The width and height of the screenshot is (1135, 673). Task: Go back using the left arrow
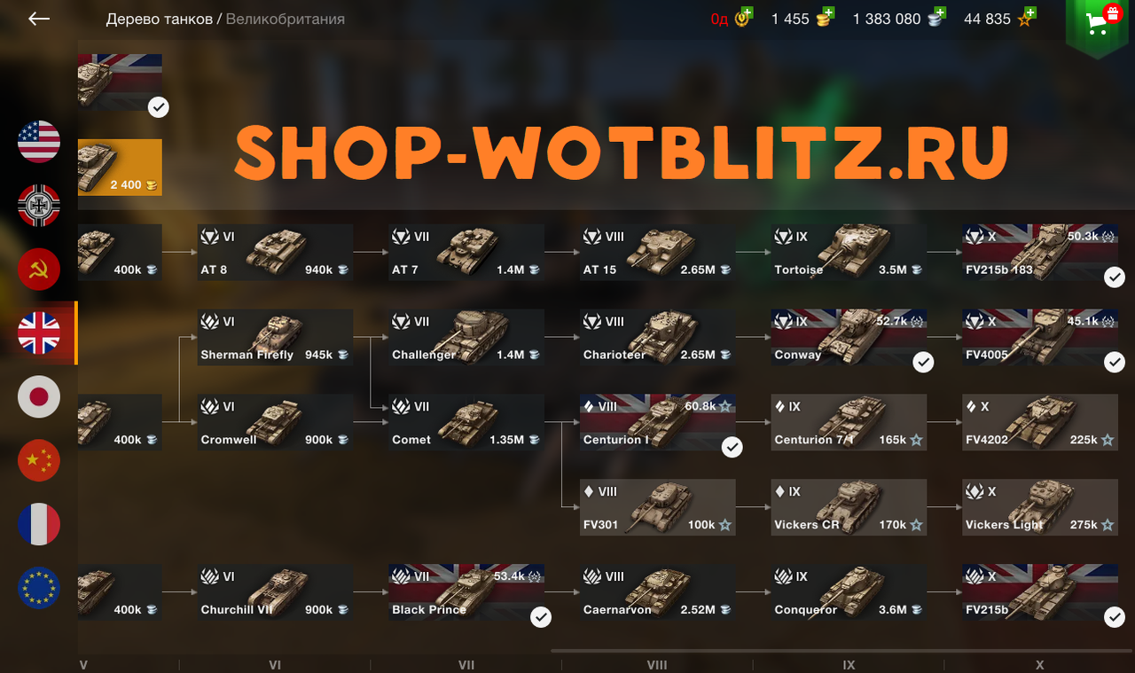tap(39, 19)
